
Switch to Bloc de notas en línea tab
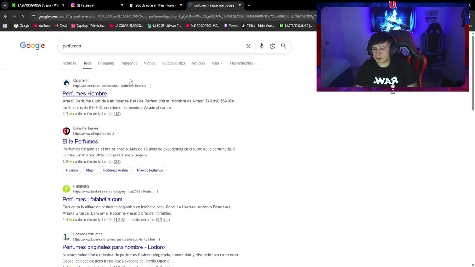click(x=155, y=5)
